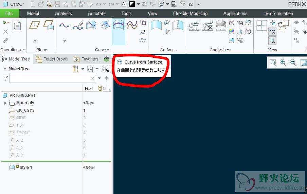The height and width of the screenshot is (194, 307).
Task: Click the Surface Edit icon
Action: 167,23
